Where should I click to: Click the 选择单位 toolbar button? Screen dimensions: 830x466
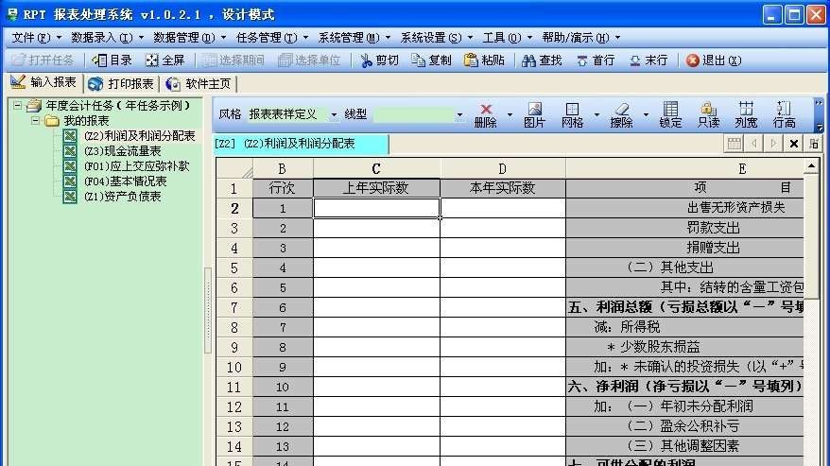pyautogui.click(x=309, y=60)
